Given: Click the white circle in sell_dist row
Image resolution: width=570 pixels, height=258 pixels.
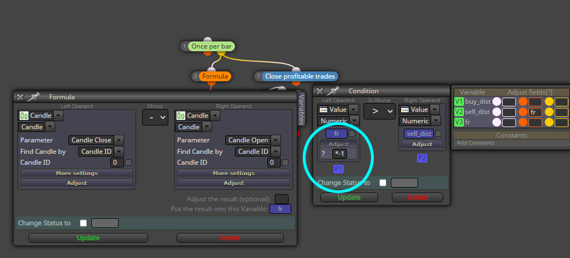Looking at the screenshot, I should click(497, 112).
